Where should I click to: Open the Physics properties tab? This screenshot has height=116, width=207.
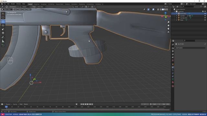(173, 73)
